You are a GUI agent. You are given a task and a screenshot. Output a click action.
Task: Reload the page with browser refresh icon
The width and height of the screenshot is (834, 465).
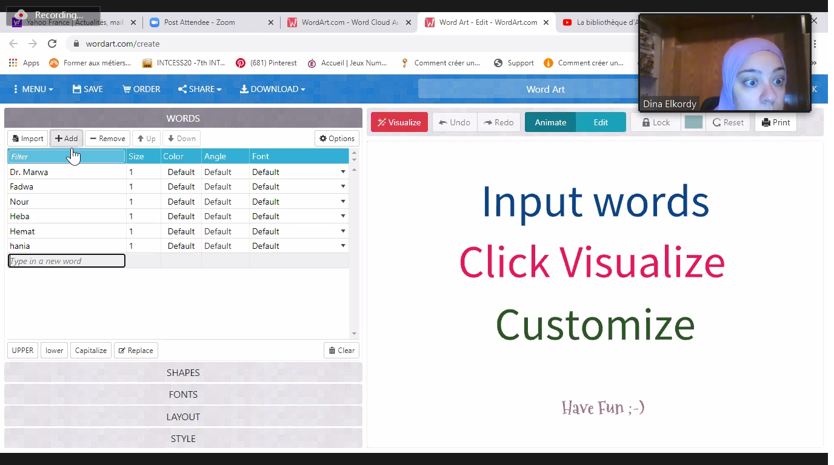(52, 44)
